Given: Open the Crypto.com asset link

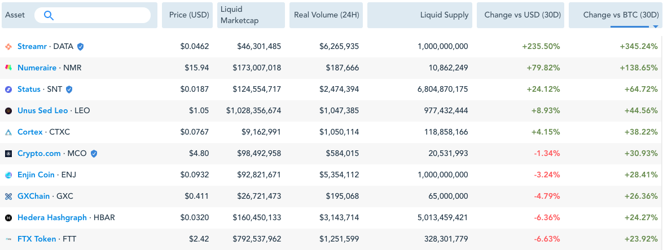Looking at the screenshot, I should [x=39, y=154].
